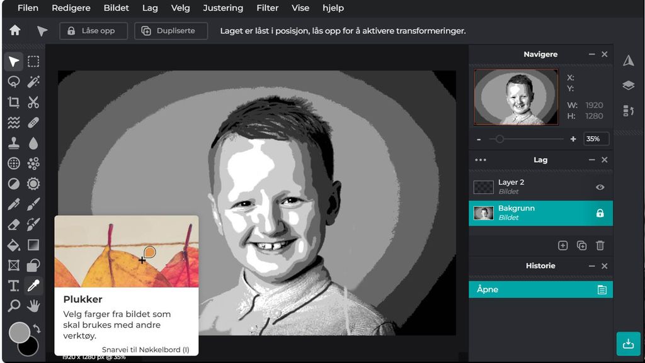Delete the selected layer with trash icon

pyautogui.click(x=601, y=245)
